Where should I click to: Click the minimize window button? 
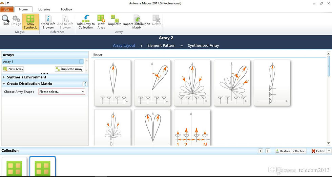tap(314, 3)
